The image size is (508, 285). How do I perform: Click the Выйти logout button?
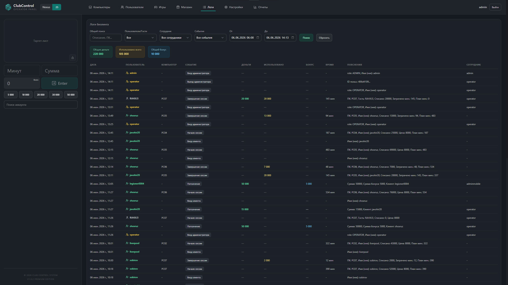[x=495, y=7]
